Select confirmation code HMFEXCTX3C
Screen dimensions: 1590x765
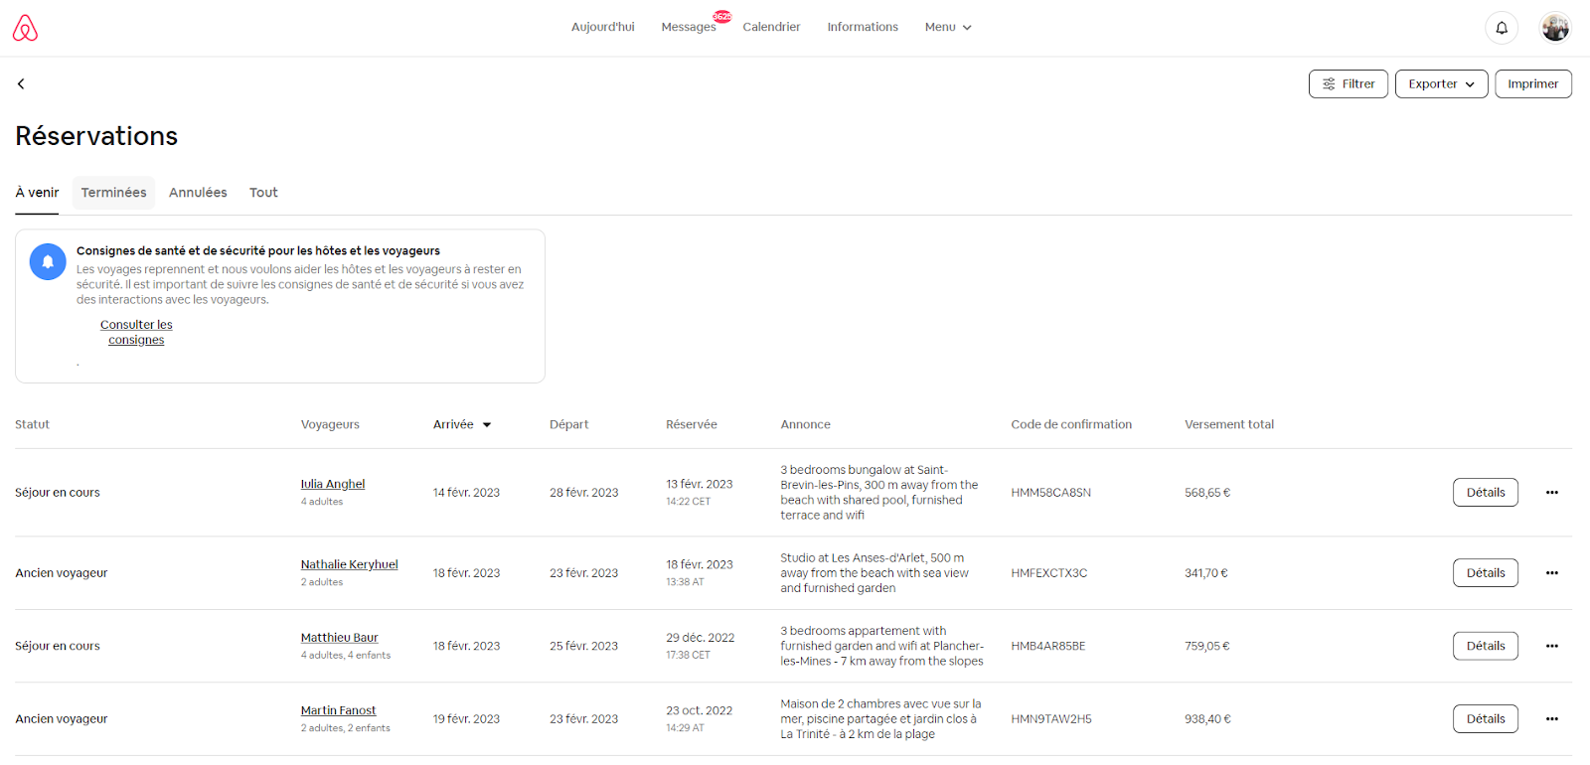1048,573
